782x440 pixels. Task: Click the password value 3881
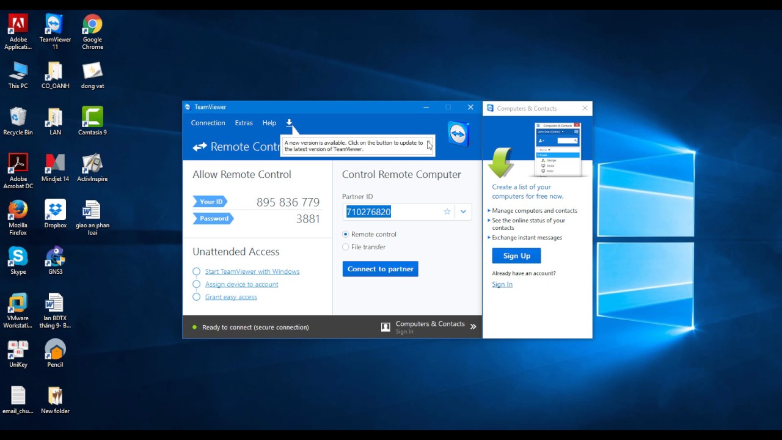click(308, 219)
